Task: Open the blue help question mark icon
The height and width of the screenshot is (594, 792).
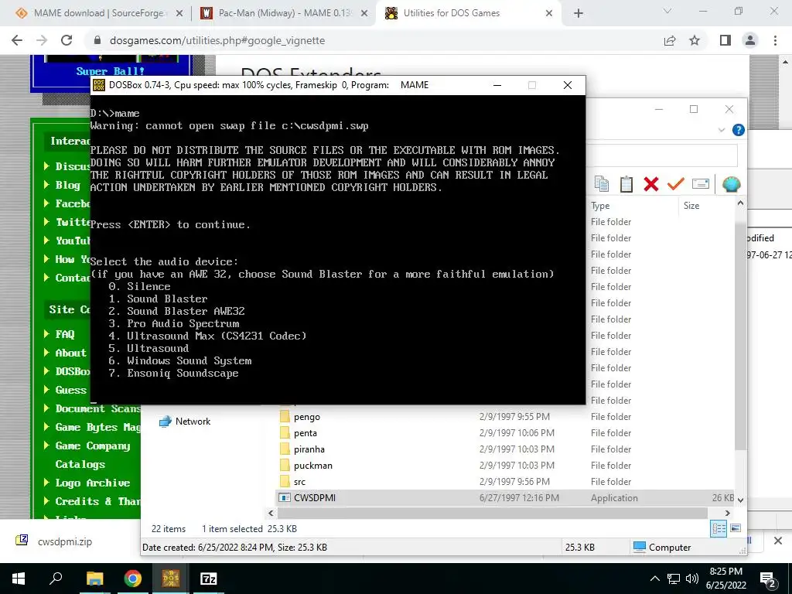Action: point(738,130)
